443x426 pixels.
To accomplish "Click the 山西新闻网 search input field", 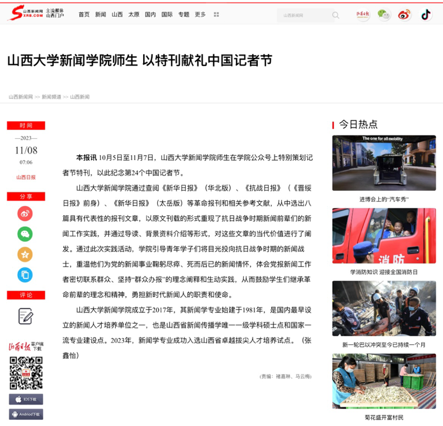I will point(305,15).
